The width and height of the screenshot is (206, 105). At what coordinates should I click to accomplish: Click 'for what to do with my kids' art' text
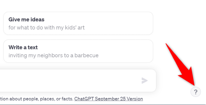[x=47, y=28]
